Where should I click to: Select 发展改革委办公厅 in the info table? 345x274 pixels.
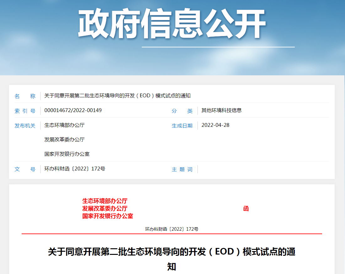click(x=64, y=140)
